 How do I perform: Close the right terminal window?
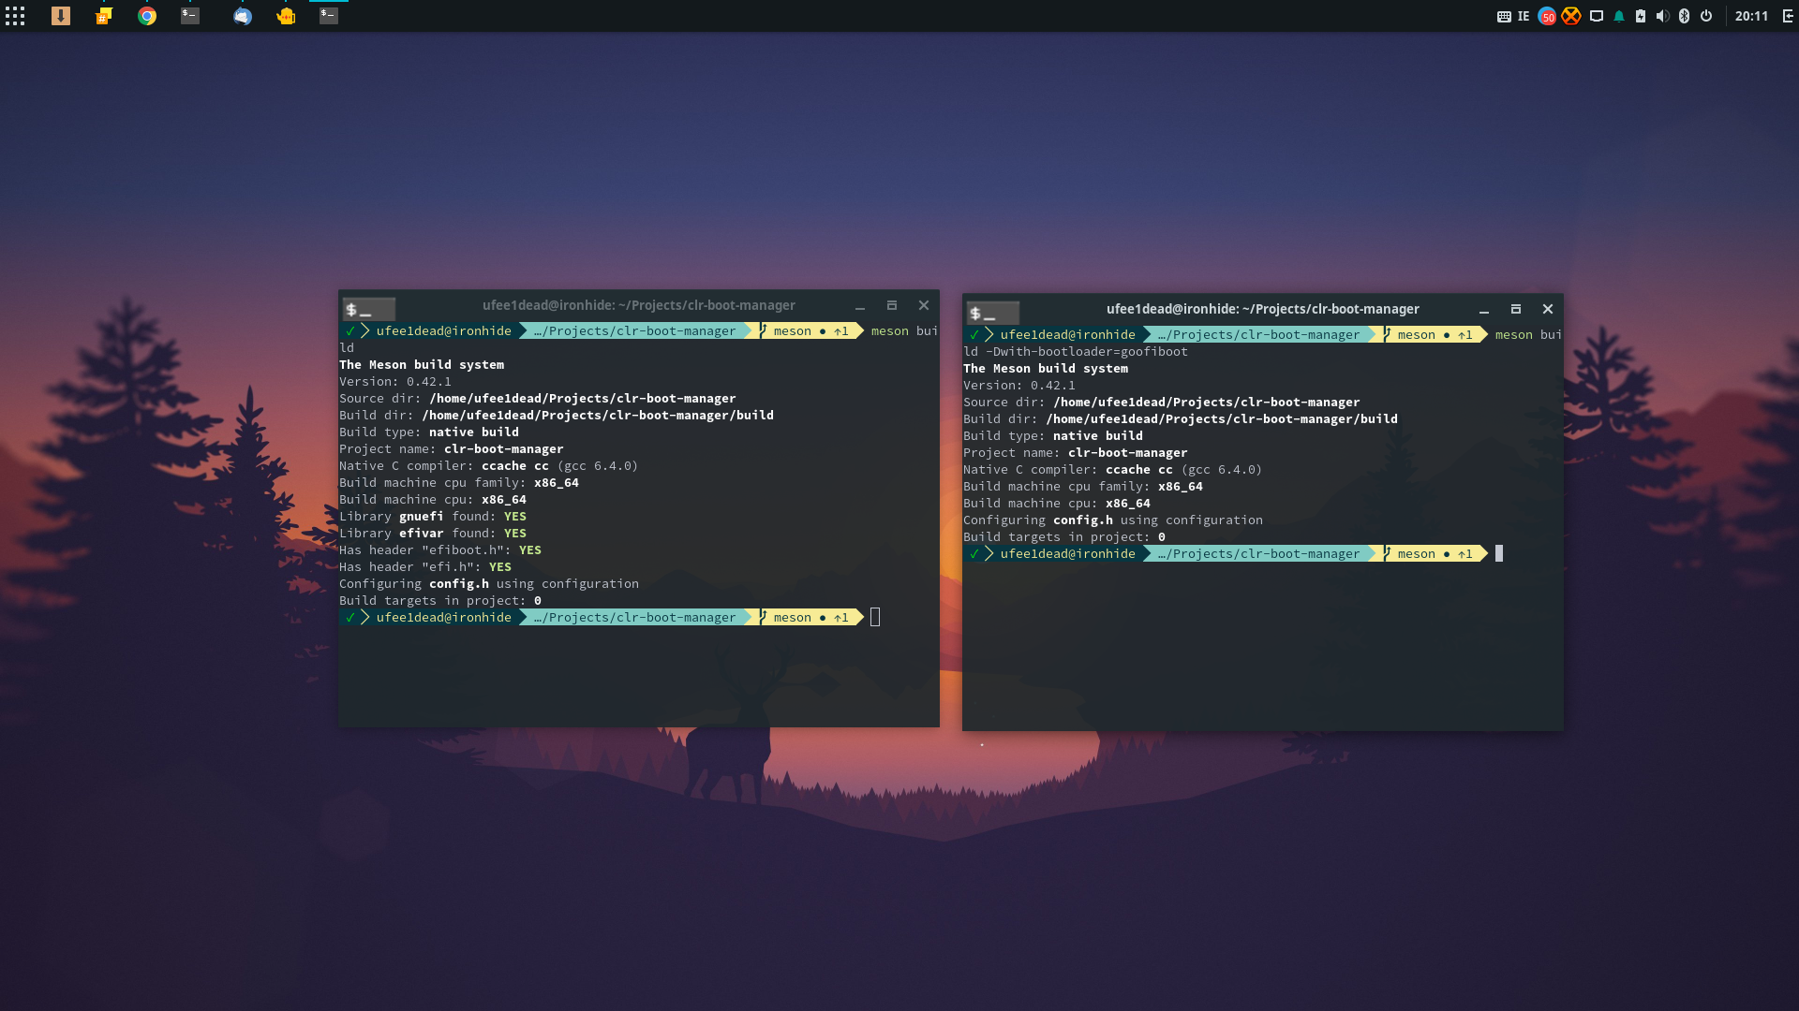click(1548, 310)
